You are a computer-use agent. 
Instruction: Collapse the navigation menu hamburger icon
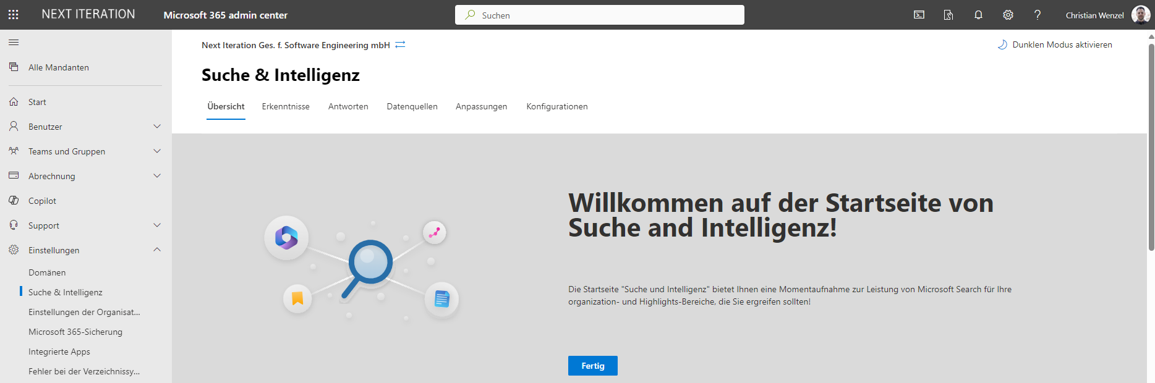[x=14, y=42]
